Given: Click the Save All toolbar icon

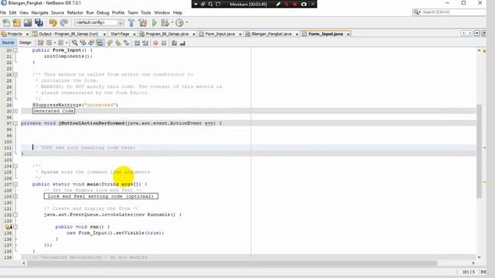Looking at the screenshot, I should pos(39,22).
